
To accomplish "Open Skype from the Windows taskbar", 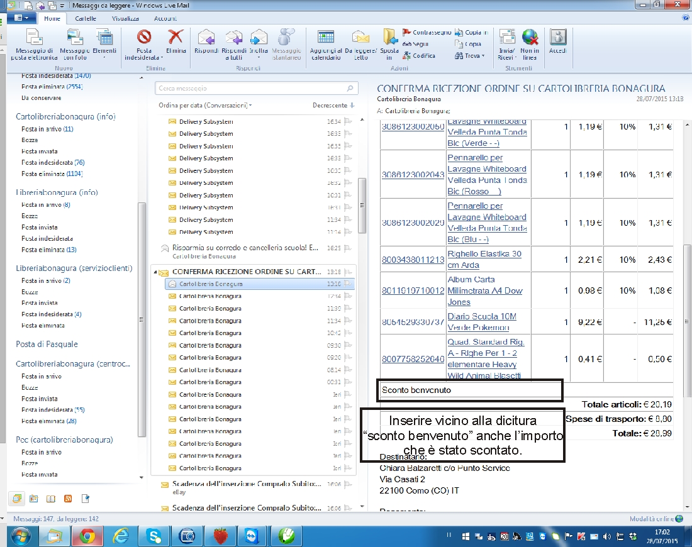I will [155, 536].
